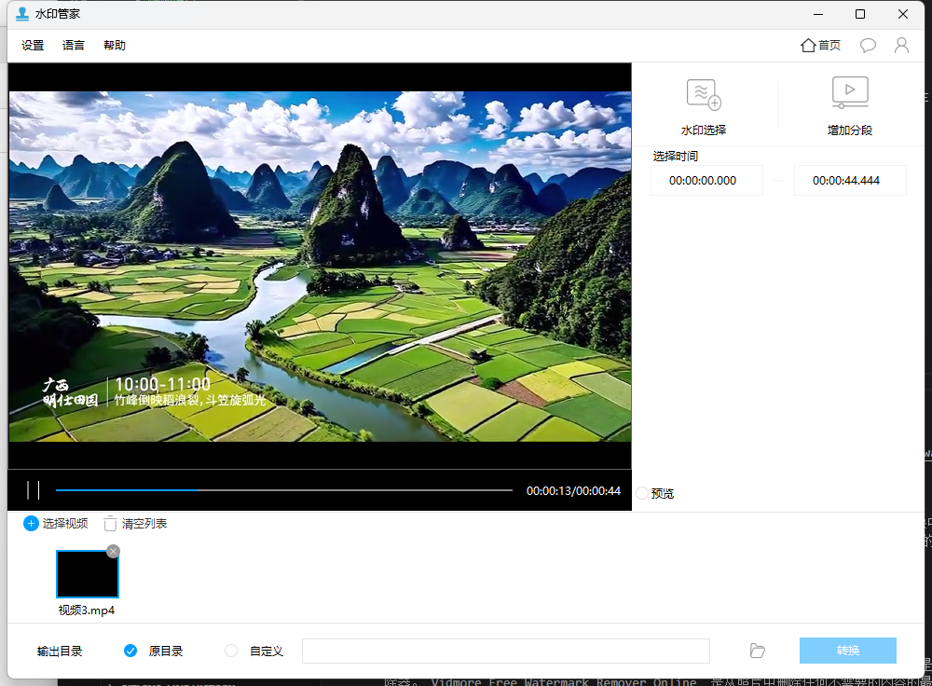The height and width of the screenshot is (686, 932).
Task: Go to 首页 home page
Action: tap(820, 45)
